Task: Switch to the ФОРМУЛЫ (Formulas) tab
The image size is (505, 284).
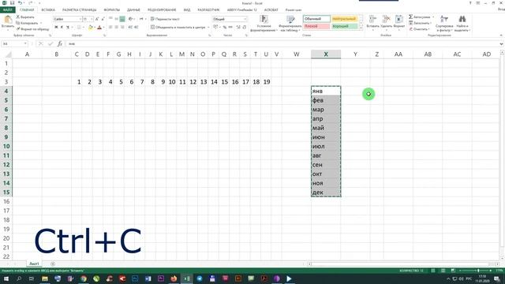Action: coord(112,9)
